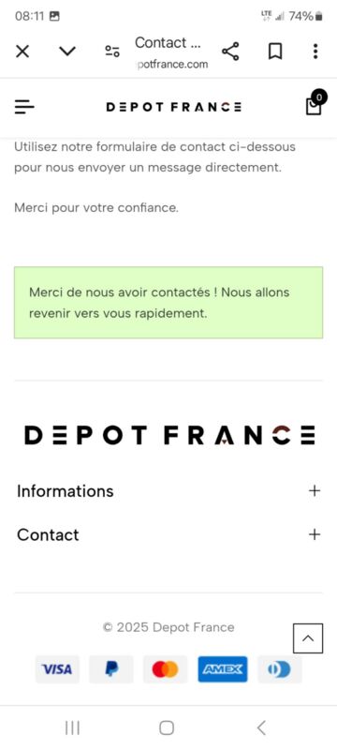
Task: Expand the Informations plus icon
Action: click(315, 490)
